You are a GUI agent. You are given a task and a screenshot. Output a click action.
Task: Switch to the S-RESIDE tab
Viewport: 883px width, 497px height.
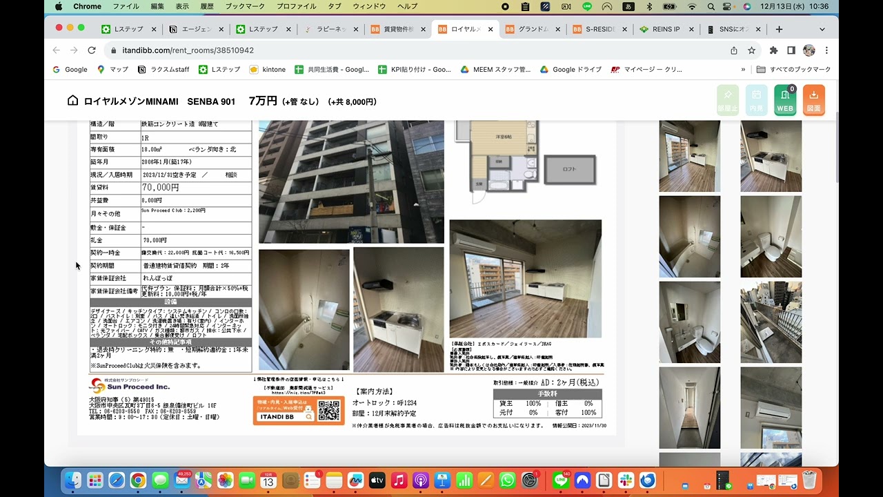point(600,29)
